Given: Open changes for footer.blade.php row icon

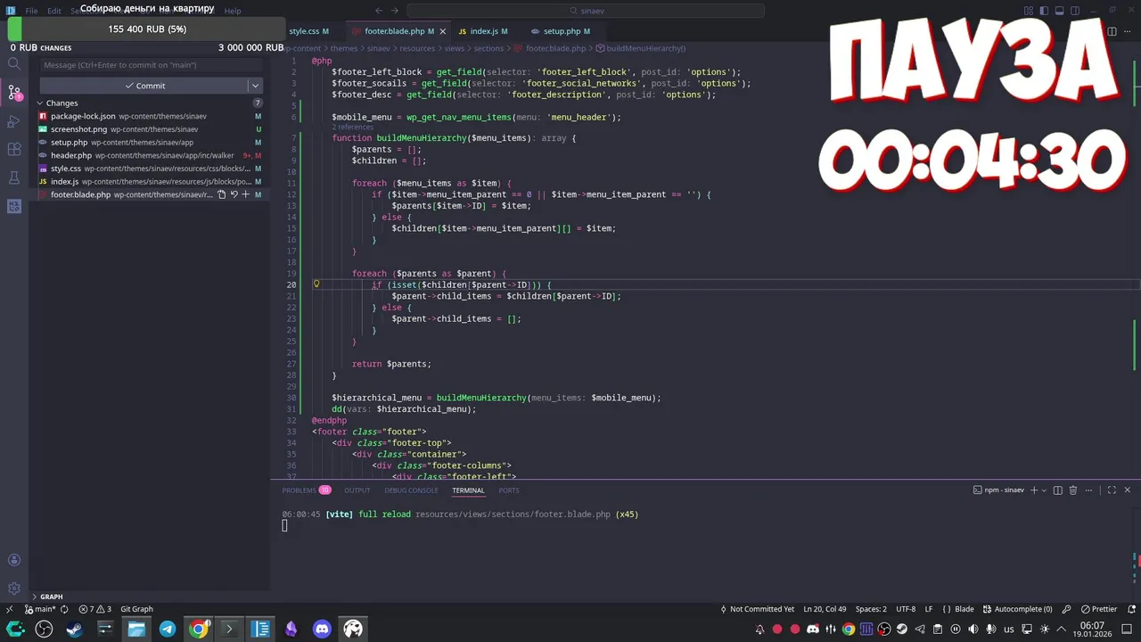Looking at the screenshot, I should point(222,194).
